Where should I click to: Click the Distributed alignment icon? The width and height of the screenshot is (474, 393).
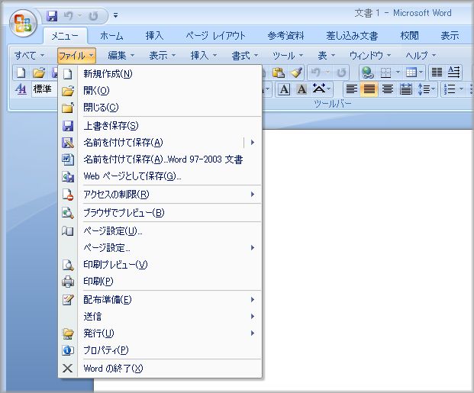tap(405, 89)
